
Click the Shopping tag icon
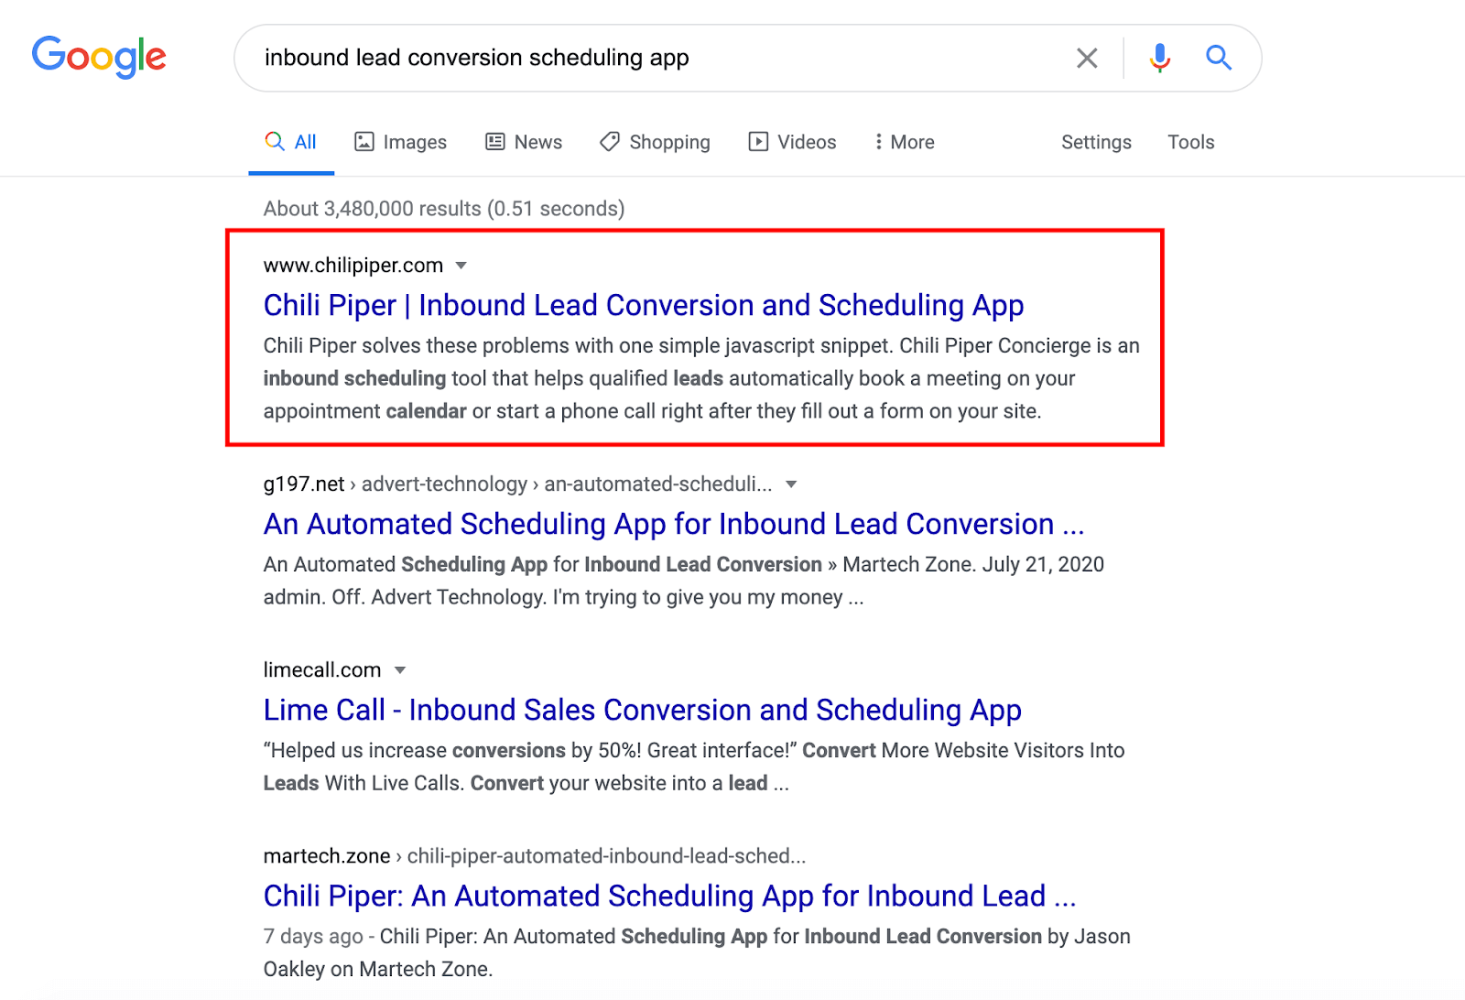point(610,142)
